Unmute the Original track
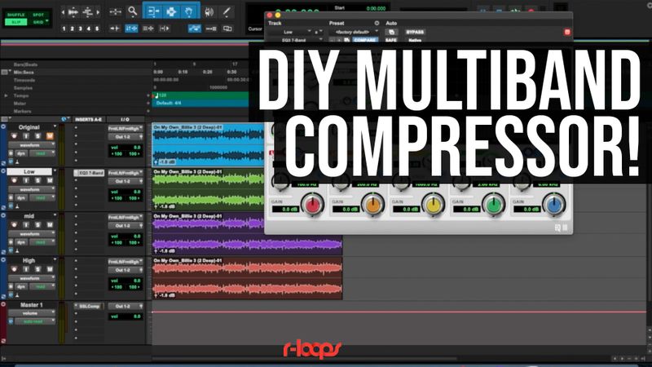The image size is (652, 367). [x=50, y=136]
